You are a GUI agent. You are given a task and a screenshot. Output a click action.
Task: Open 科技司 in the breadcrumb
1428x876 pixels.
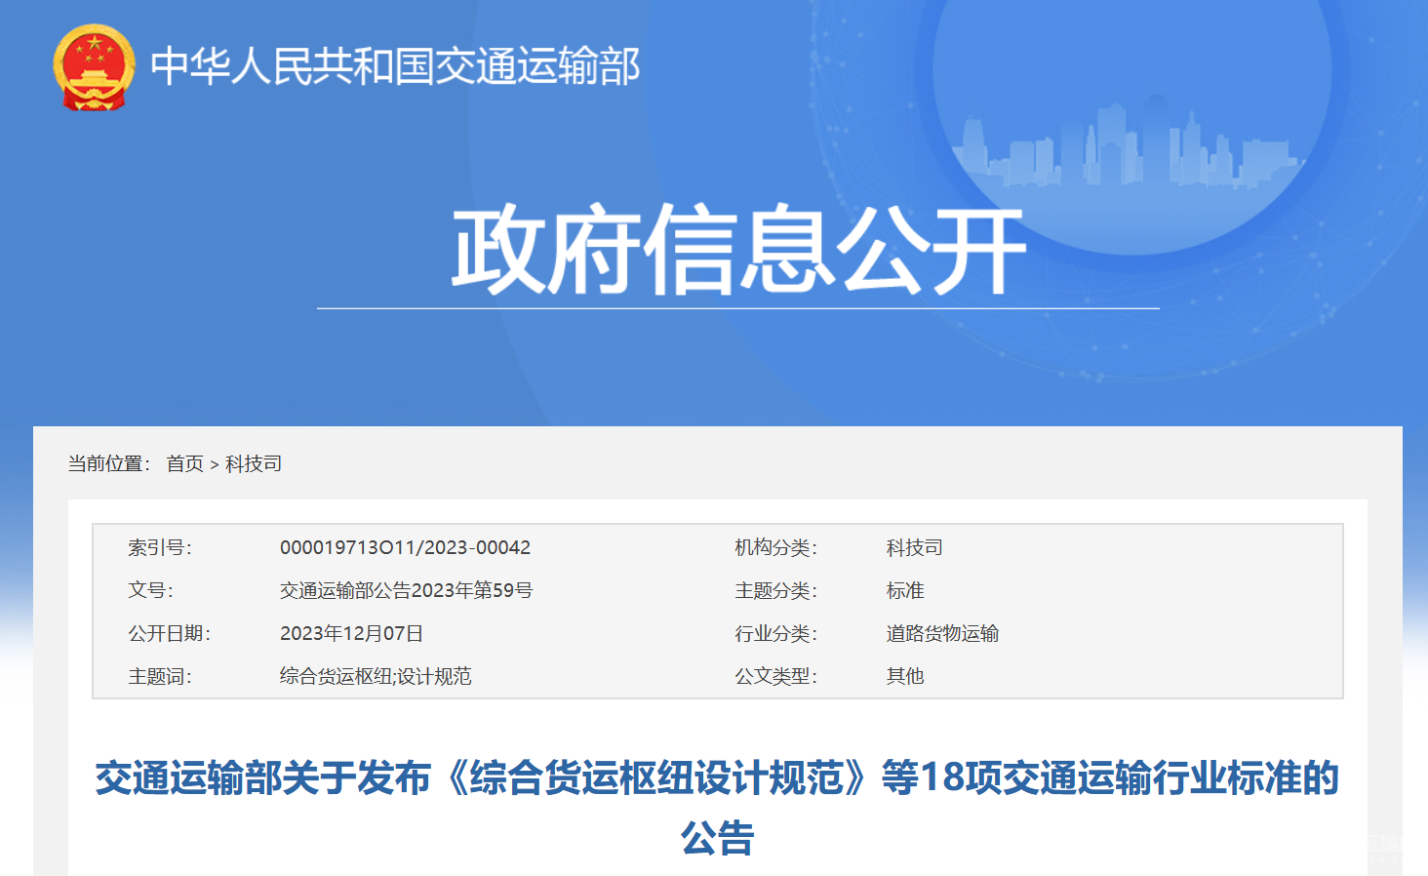(x=254, y=463)
